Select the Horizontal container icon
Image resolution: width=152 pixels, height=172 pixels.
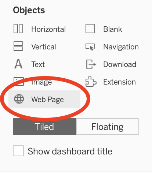(18, 29)
